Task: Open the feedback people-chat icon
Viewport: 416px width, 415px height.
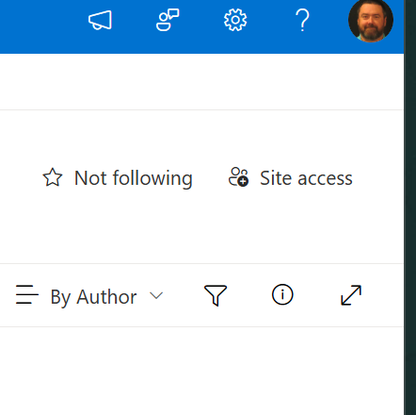Action: coord(168,20)
